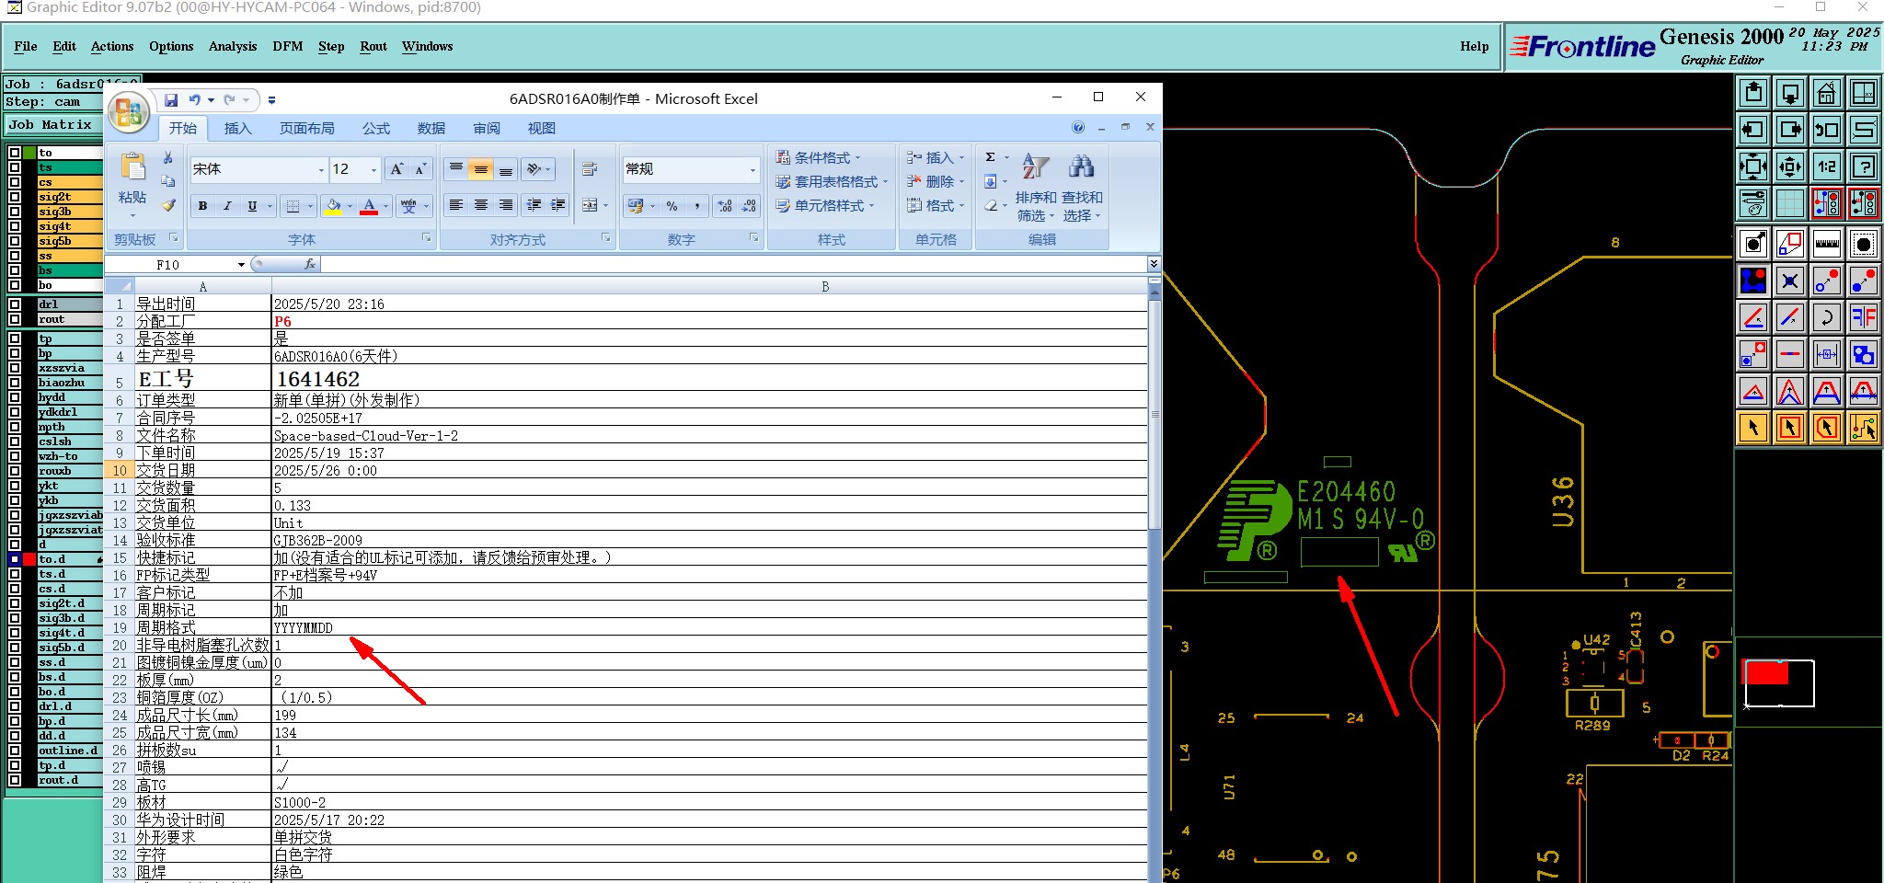Click the increase font size icon
This screenshot has width=1884, height=883.
[396, 169]
